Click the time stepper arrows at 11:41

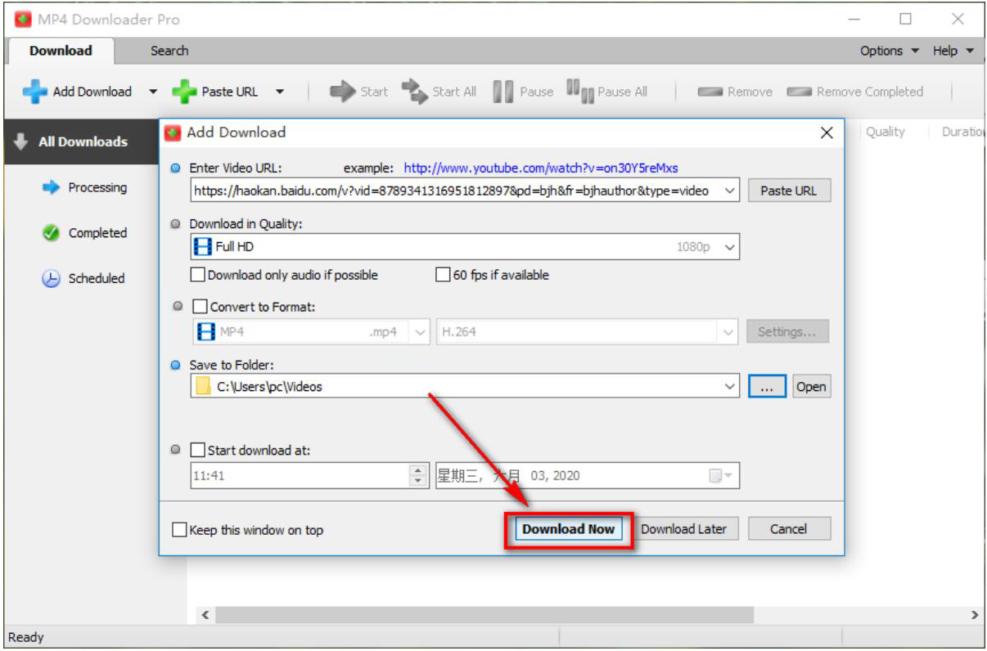pos(419,475)
